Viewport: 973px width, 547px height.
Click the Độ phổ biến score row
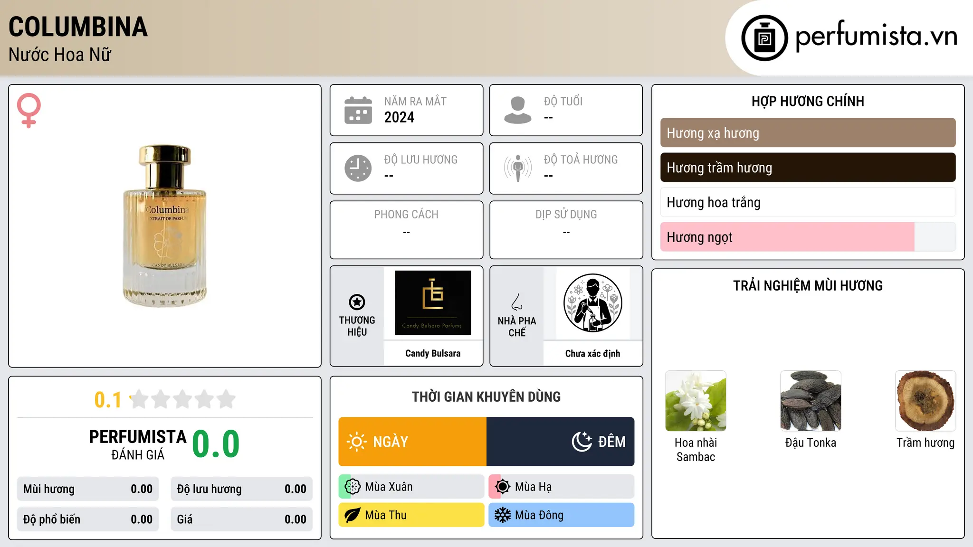coord(88,519)
